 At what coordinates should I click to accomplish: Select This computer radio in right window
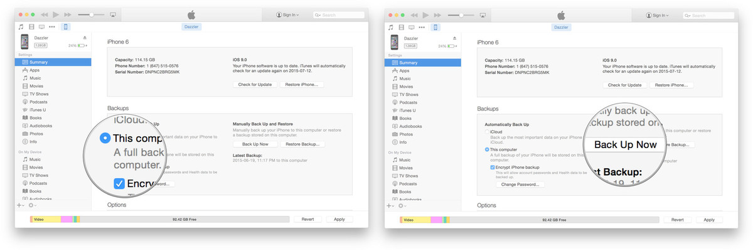(x=487, y=150)
